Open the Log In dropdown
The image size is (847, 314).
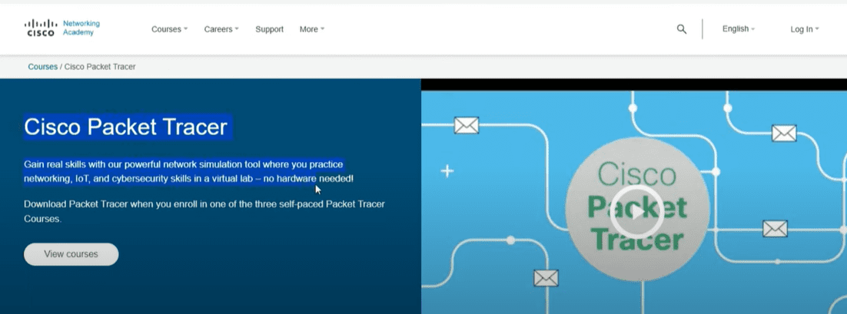(804, 29)
